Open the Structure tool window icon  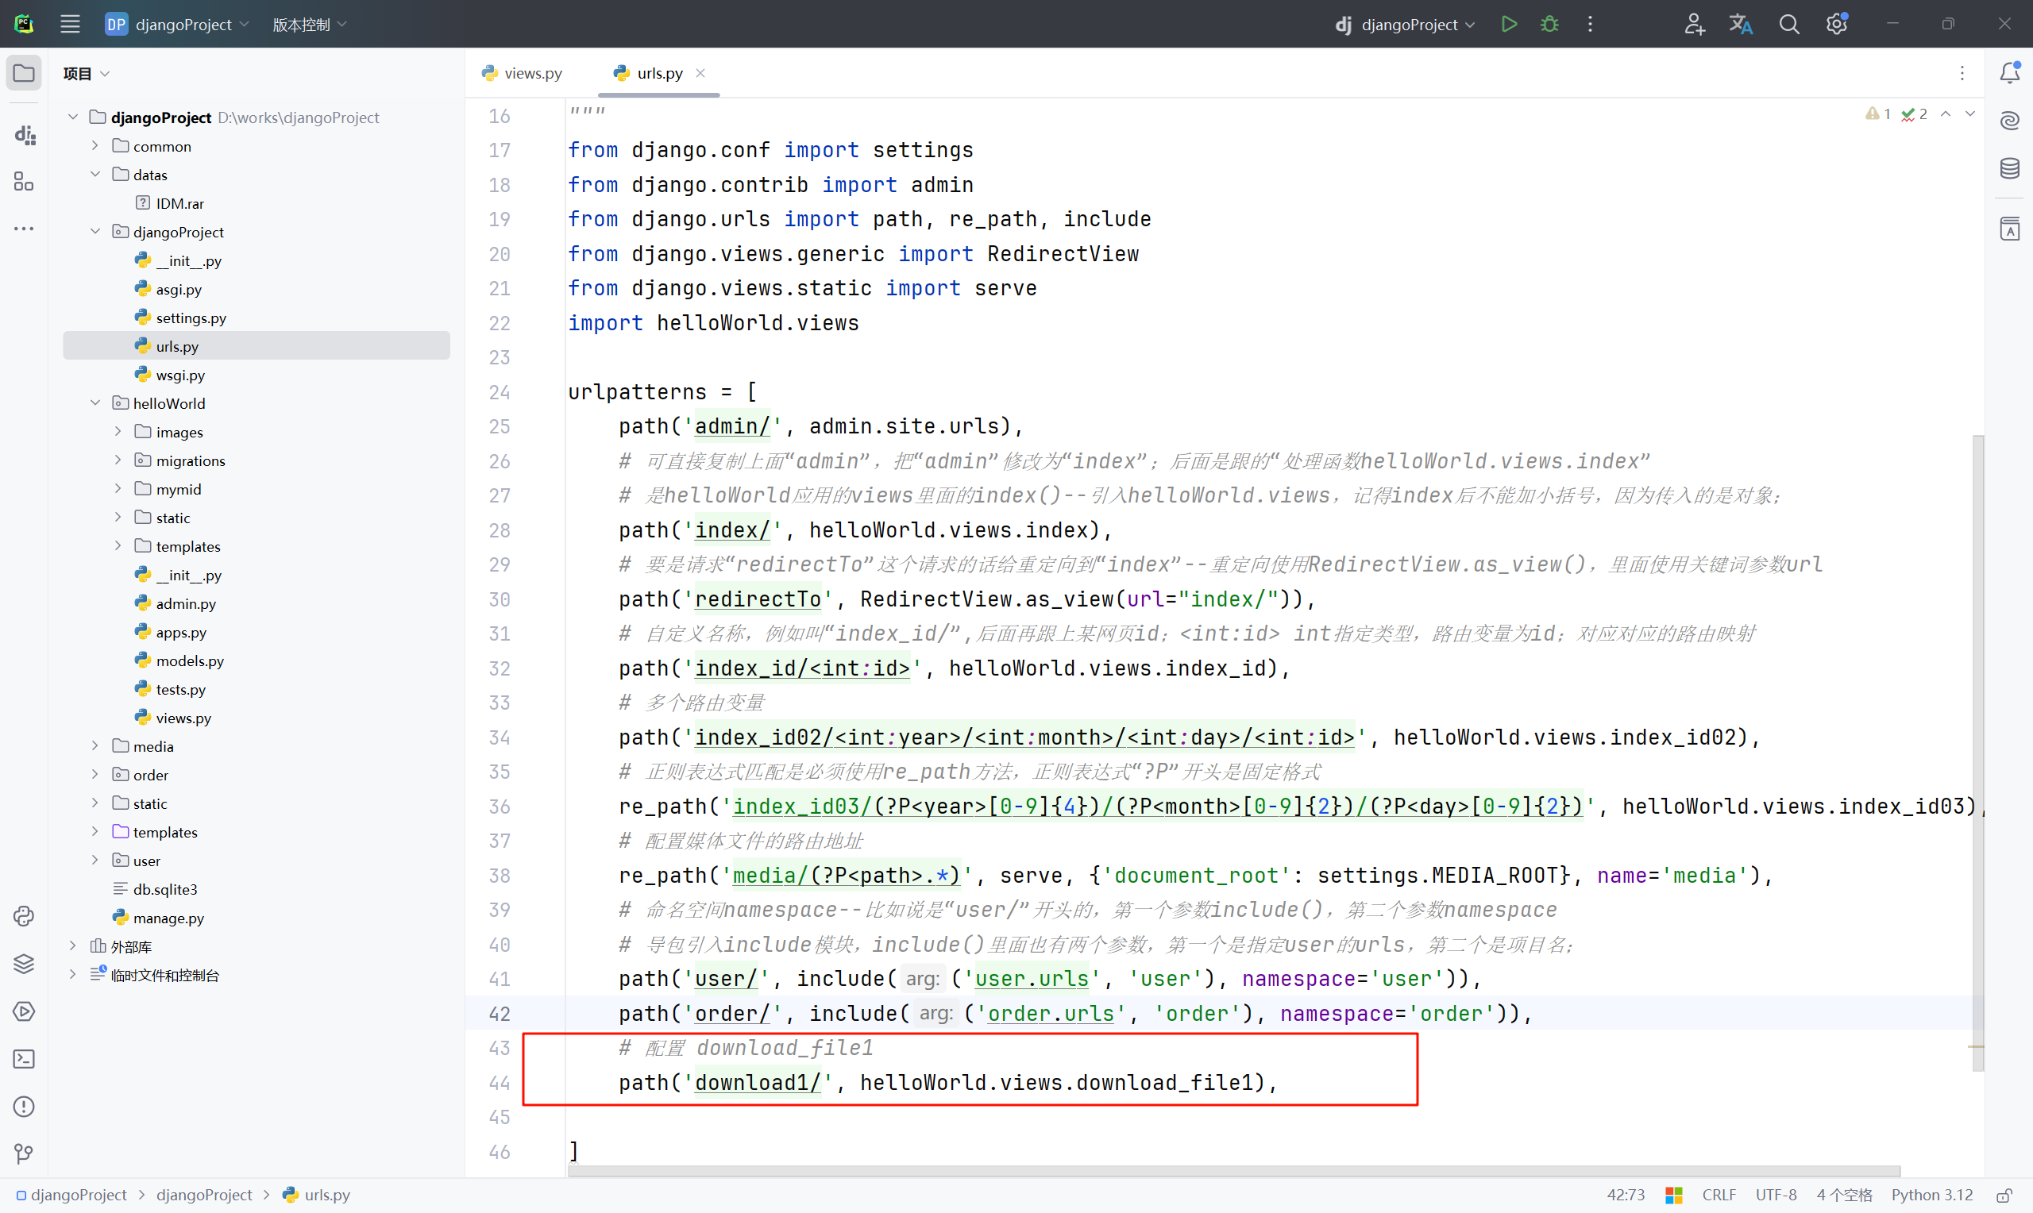(x=24, y=182)
